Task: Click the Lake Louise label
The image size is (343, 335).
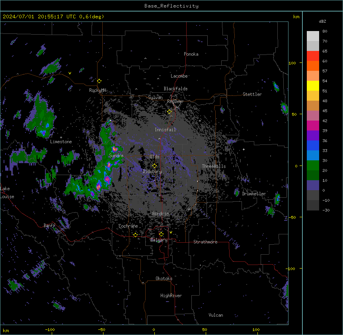Action: tap(7, 193)
